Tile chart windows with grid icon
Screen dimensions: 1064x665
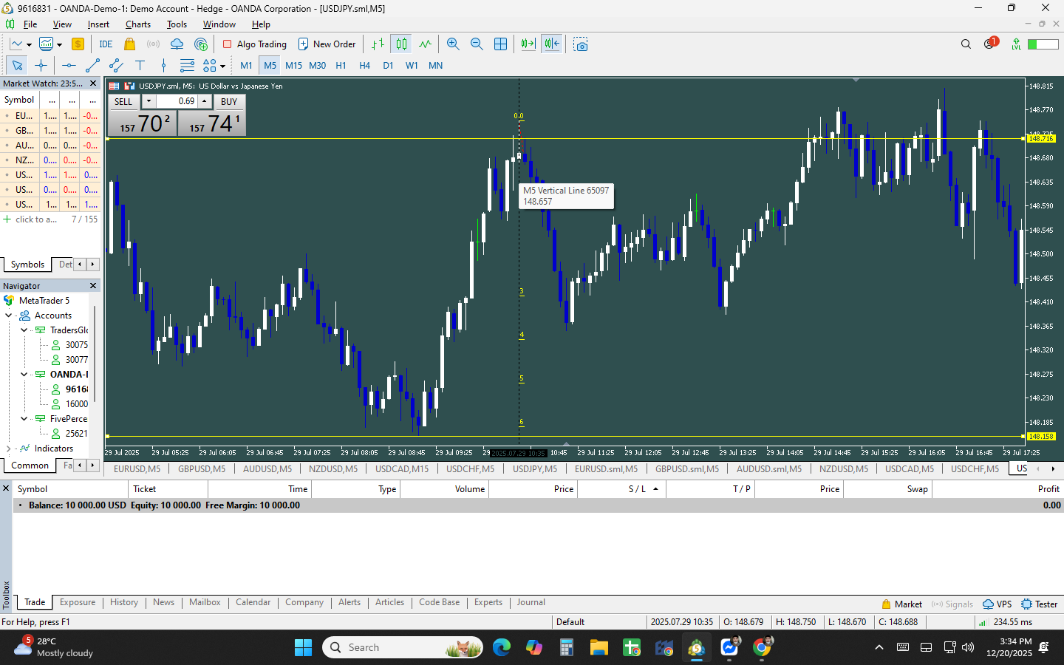[x=500, y=44]
